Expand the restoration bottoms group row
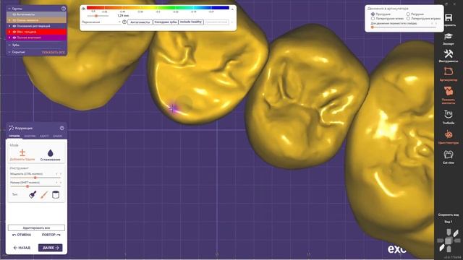This screenshot has height=260, width=463. point(9,26)
